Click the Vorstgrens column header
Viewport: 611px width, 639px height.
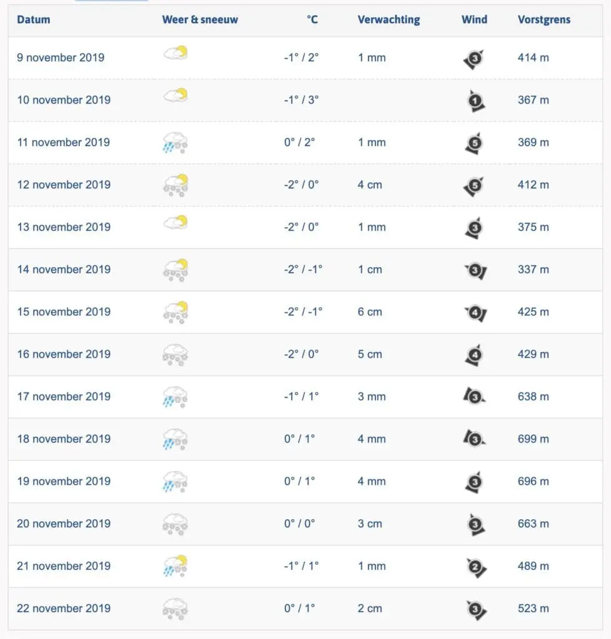(x=544, y=19)
